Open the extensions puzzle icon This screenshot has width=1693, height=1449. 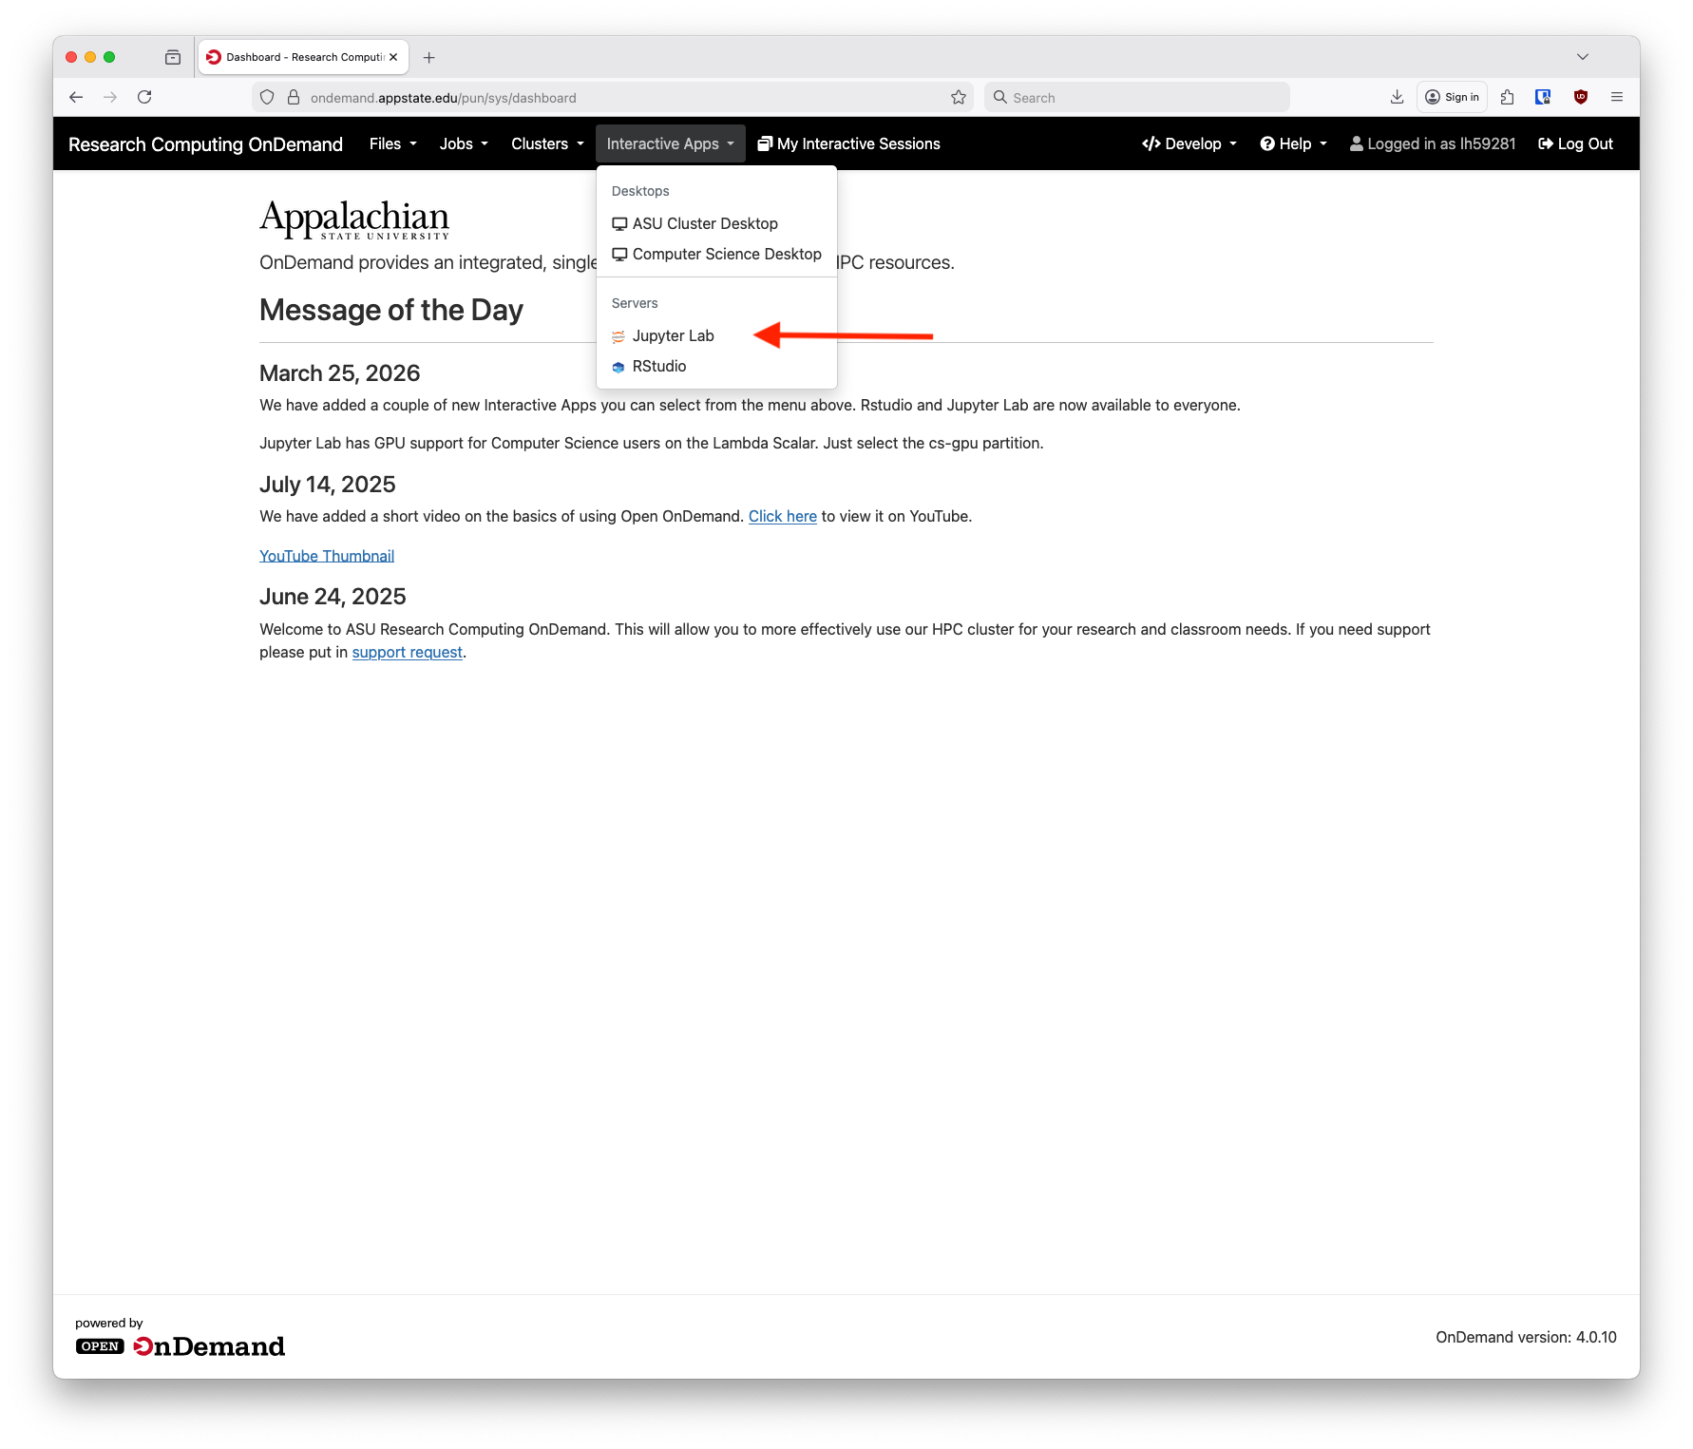[1507, 97]
